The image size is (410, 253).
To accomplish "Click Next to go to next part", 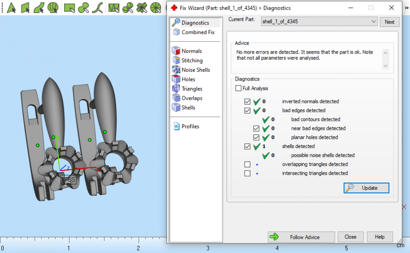I will [389, 22].
